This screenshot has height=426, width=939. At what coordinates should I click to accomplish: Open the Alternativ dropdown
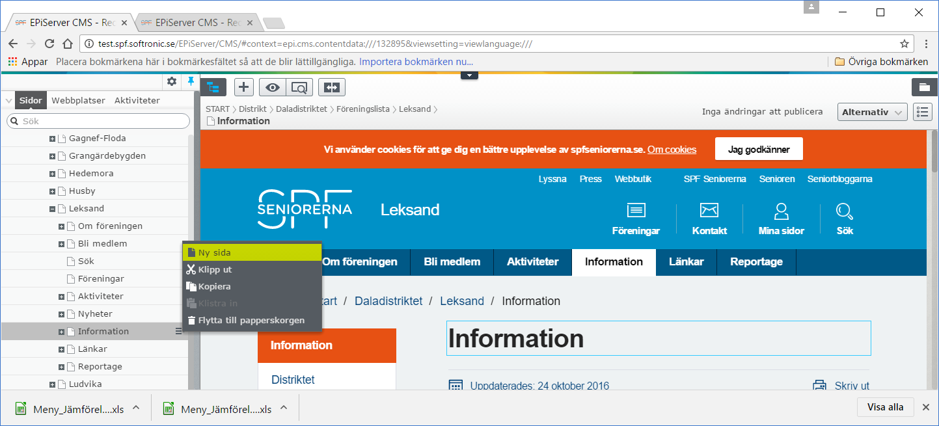click(x=872, y=112)
